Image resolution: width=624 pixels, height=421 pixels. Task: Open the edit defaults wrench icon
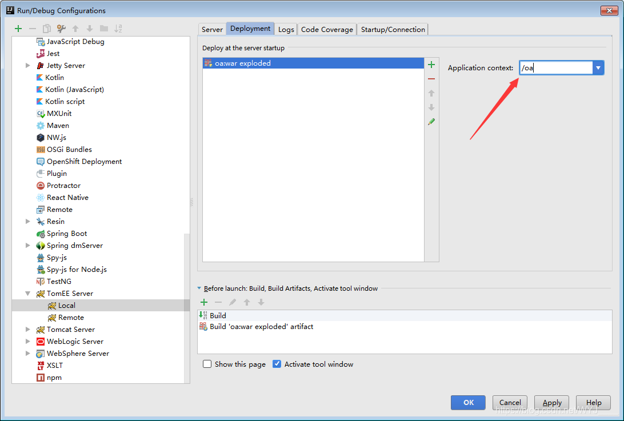[61, 28]
